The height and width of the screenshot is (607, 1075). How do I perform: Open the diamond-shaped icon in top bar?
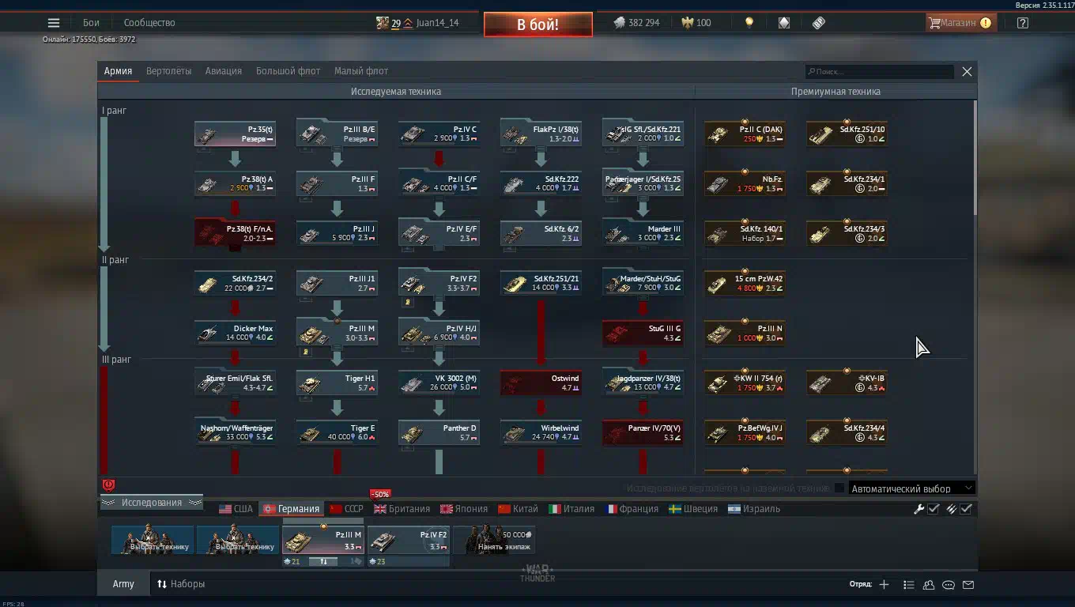click(783, 23)
